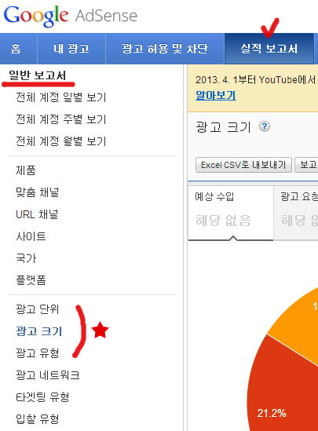Open the 광고 허용 및 차단 tab
The image size is (318, 431).
pyautogui.click(x=165, y=49)
